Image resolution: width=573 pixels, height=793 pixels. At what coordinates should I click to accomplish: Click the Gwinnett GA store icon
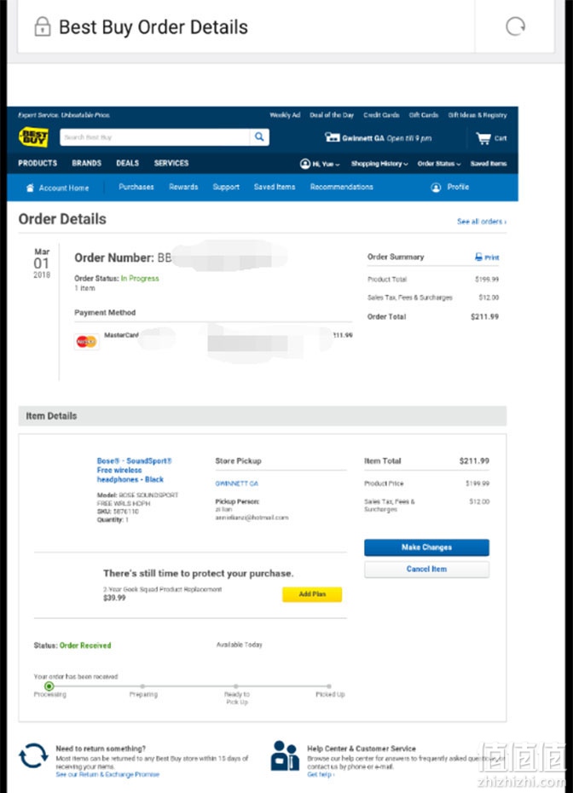[x=332, y=137]
